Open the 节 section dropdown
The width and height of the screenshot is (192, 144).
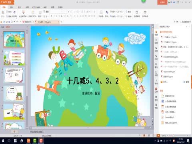(x=46, y=16)
